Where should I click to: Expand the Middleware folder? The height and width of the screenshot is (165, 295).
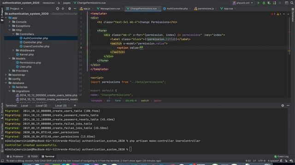point(13,50)
